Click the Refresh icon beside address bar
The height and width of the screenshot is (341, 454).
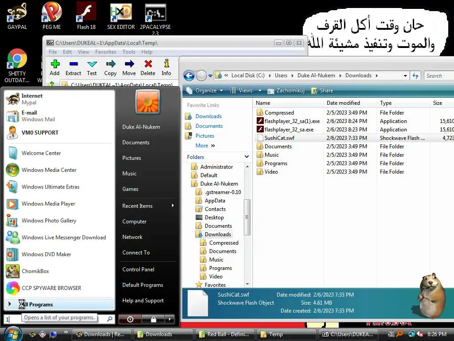[x=415, y=75]
